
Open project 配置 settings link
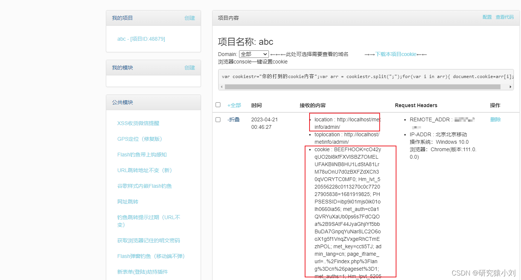(487, 17)
